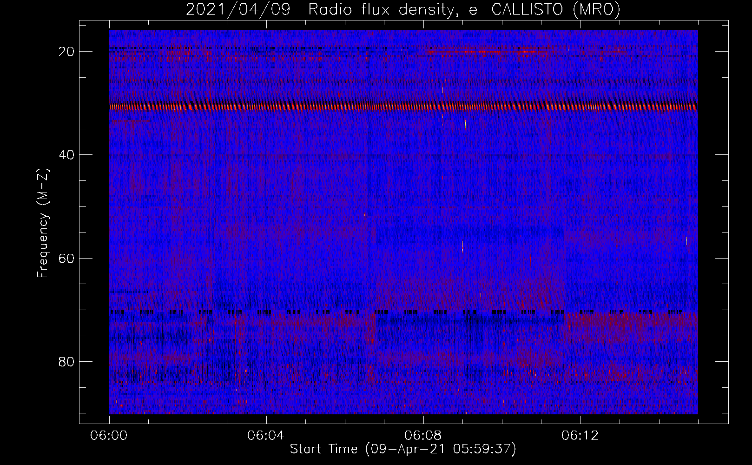This screenshot has width=752, height=465.
Task: Click the '60' frequency tick label
Action: point(66,258)
